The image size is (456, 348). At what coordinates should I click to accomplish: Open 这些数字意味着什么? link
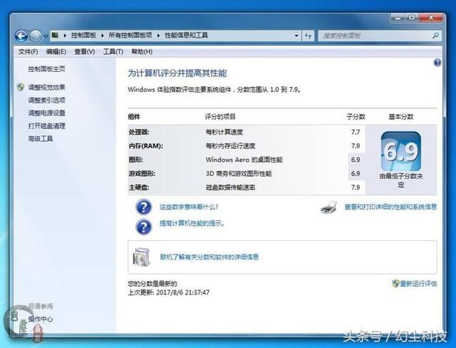(x=189, y=207)
